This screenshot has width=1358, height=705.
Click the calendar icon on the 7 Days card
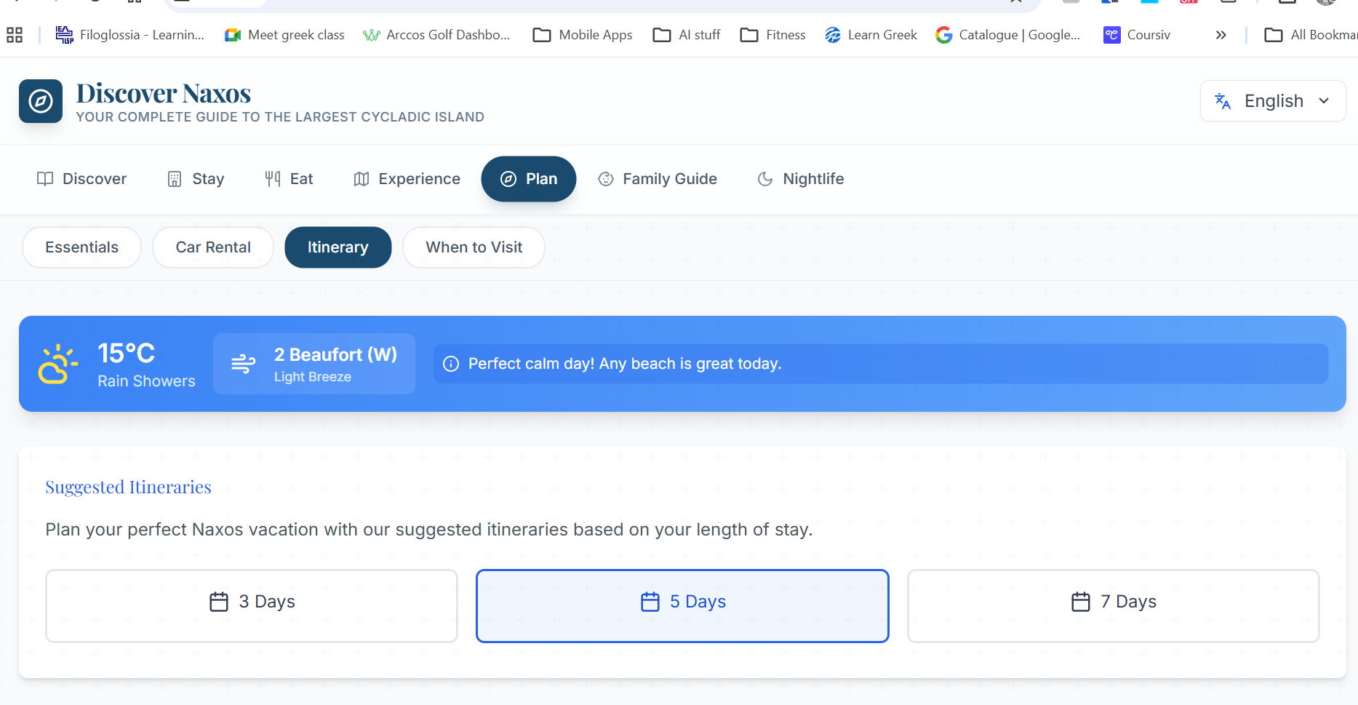pos(1079,602)
